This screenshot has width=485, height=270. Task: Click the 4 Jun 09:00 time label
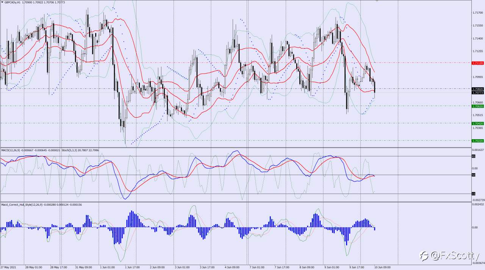(x=232, y=267)
